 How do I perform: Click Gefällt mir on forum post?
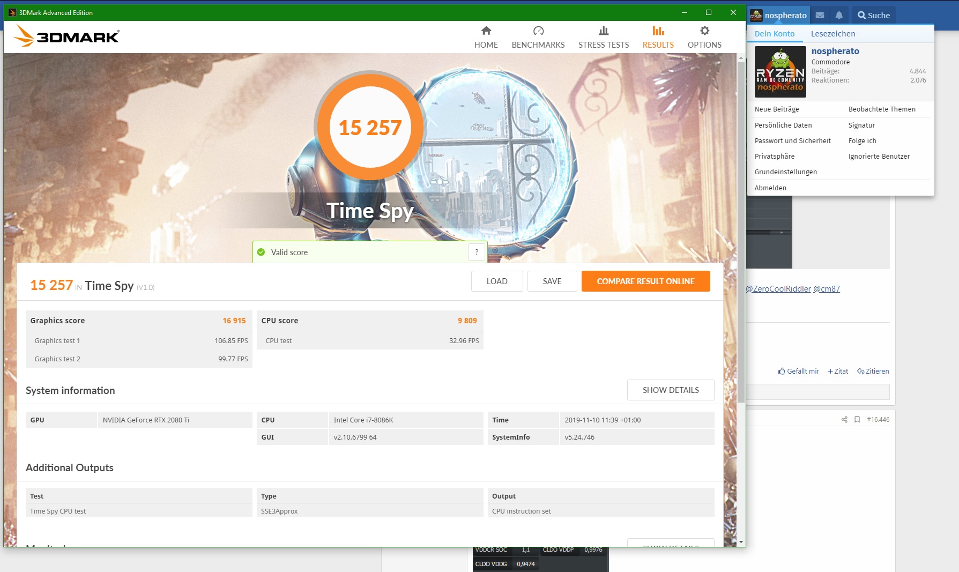pyautogui.click(x=799, y=371)
